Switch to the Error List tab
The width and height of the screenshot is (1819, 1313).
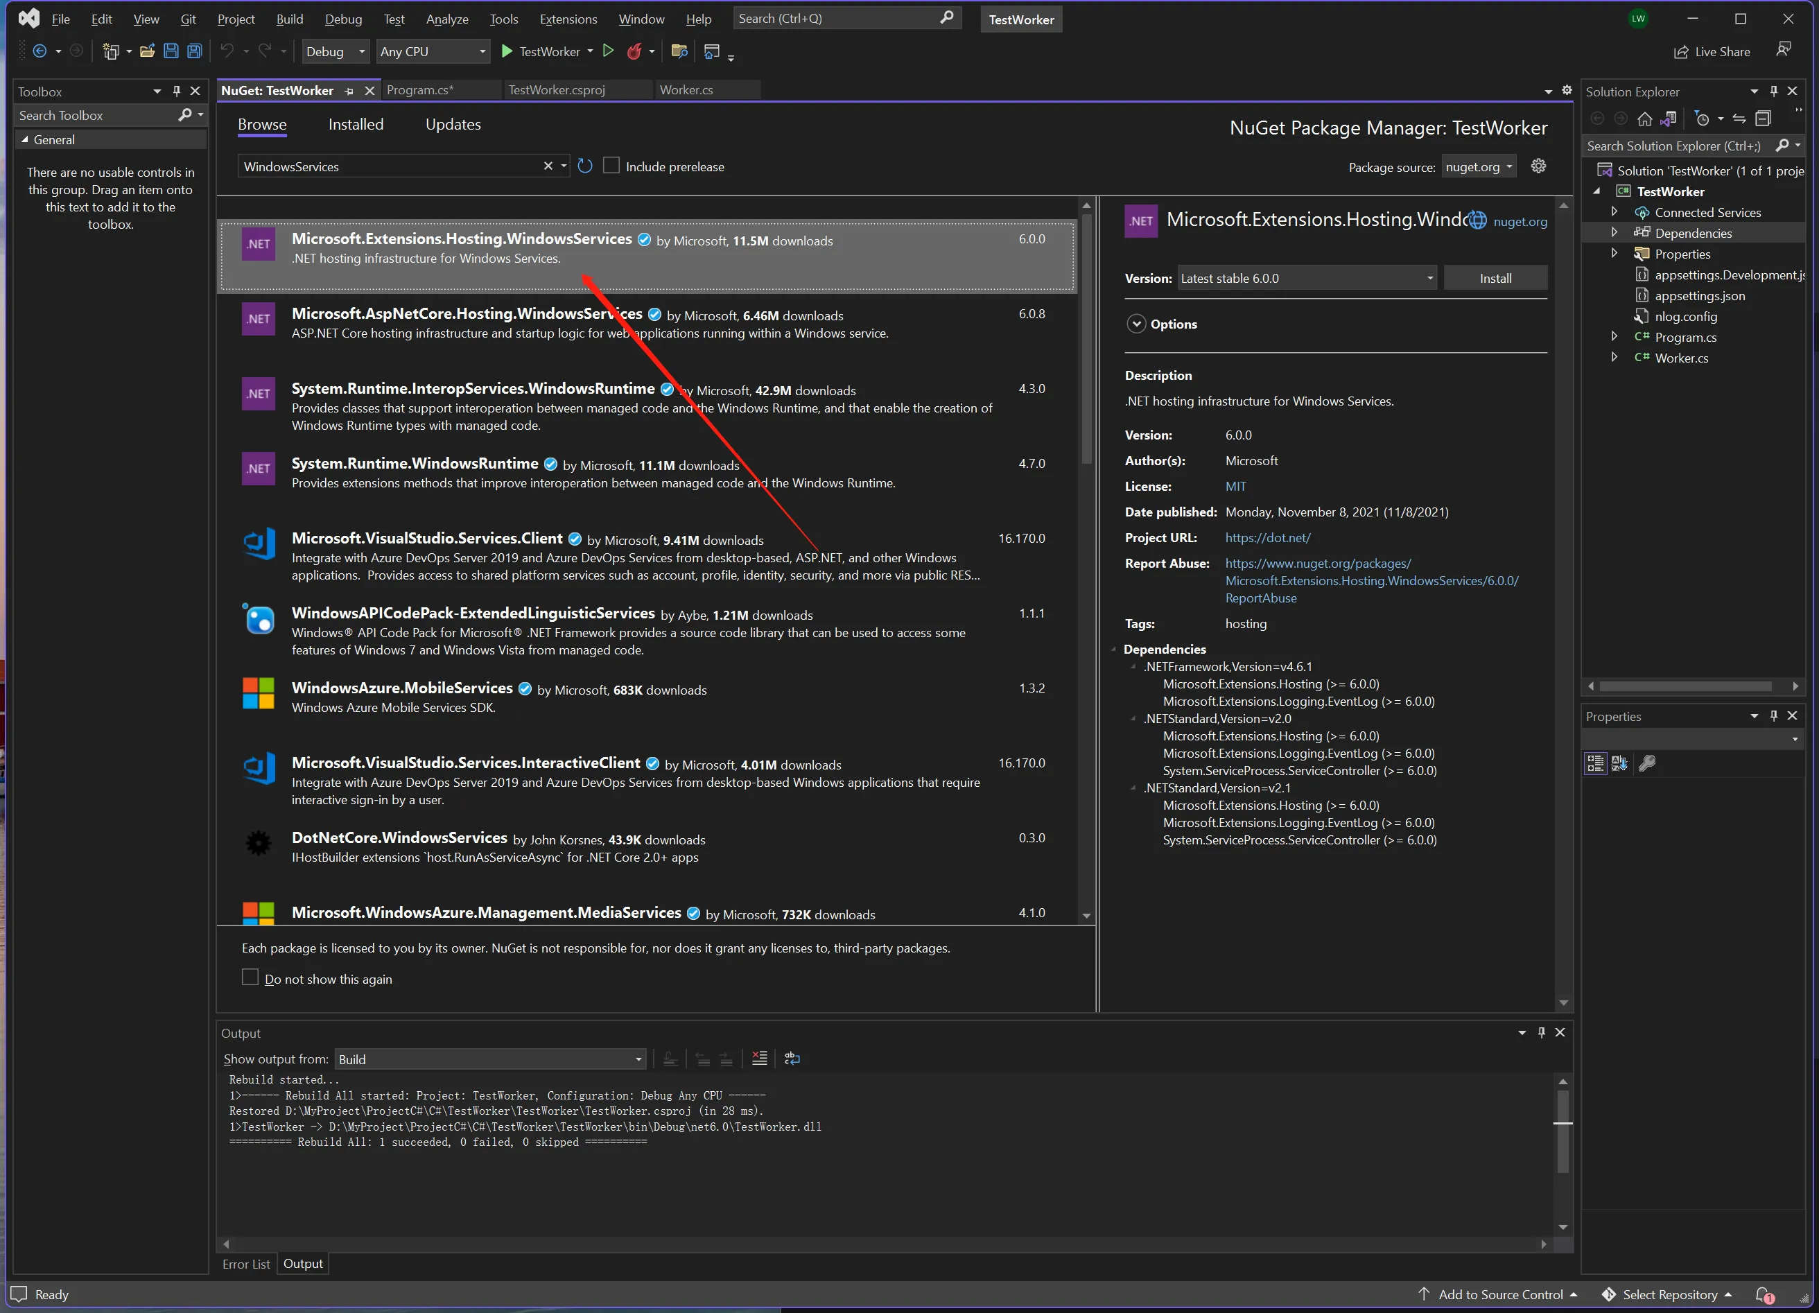pyautogui.click(x=246, y=1264)
